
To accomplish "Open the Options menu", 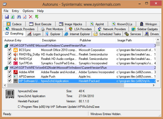I will pos(28,11).
